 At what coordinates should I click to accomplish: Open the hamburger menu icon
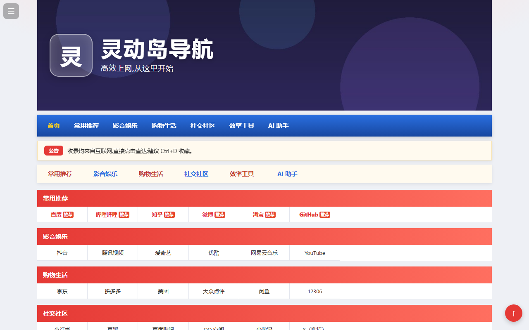[x=11, y=11]
